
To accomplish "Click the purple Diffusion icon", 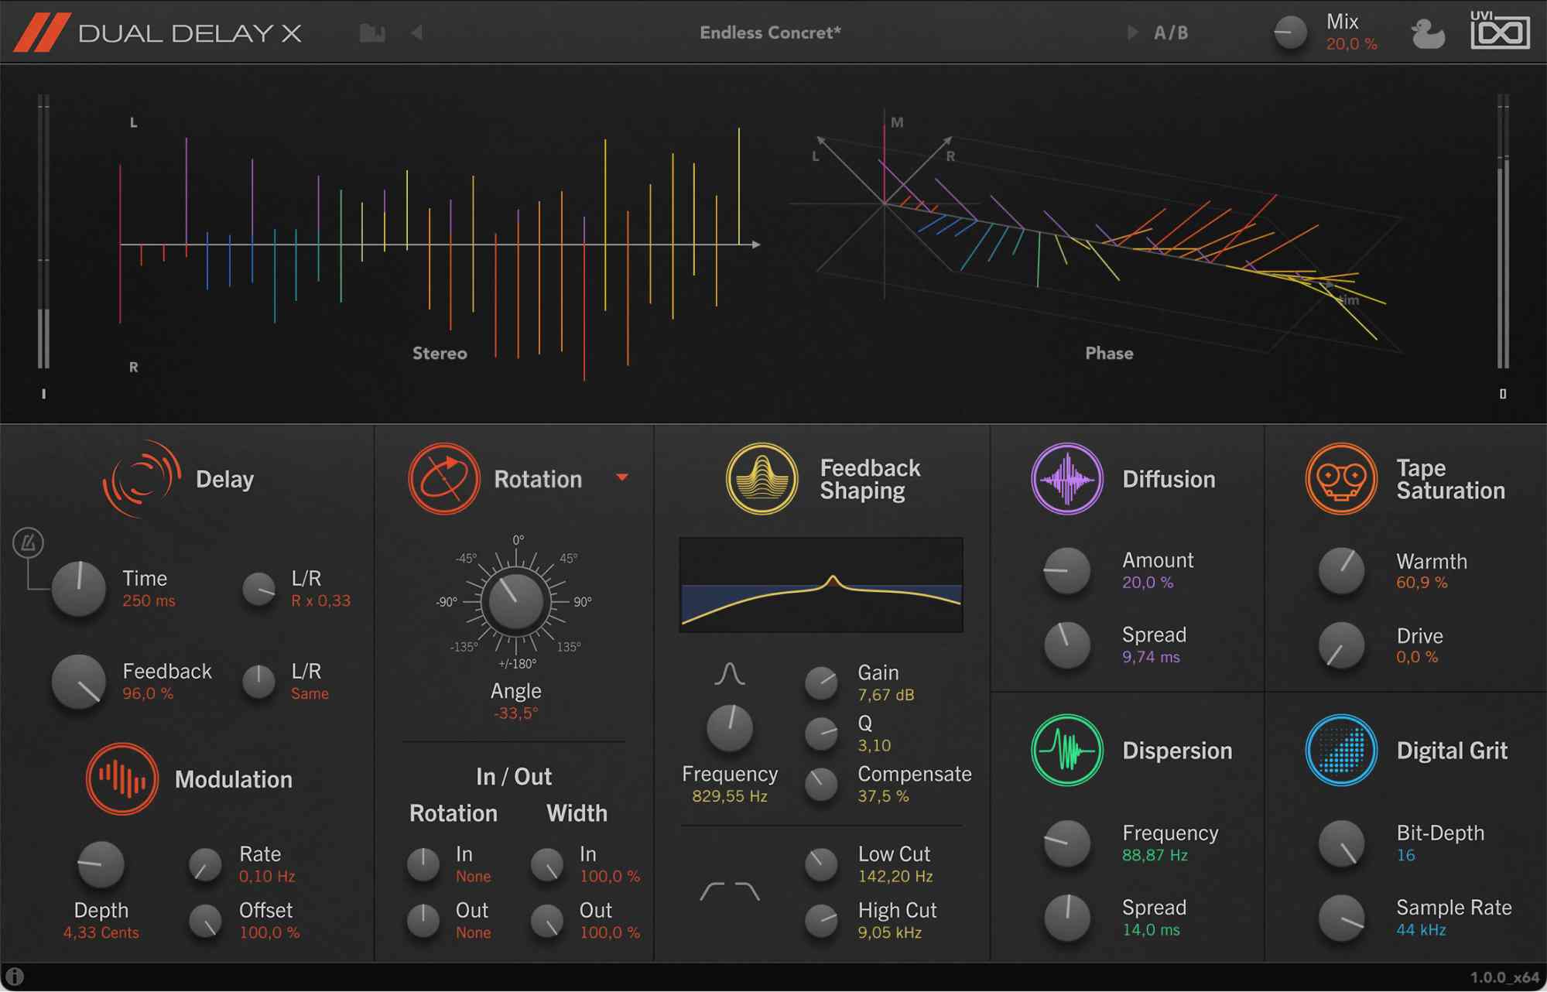I will point(1066,478).
